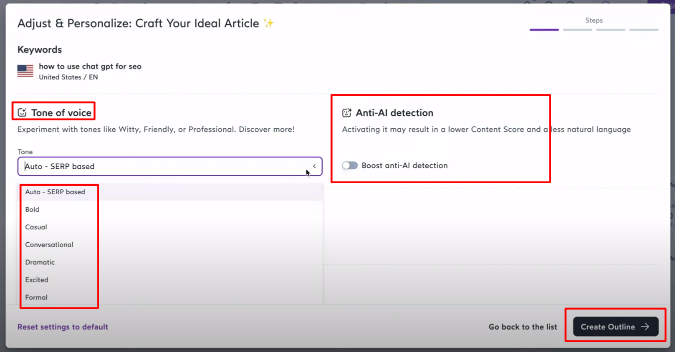Click the sparkle icon in the title

pos(268,23)
